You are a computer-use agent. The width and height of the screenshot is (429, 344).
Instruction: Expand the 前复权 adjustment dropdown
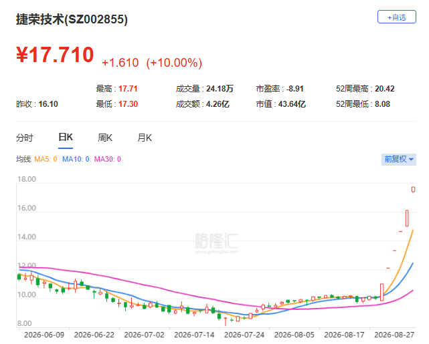399,159
